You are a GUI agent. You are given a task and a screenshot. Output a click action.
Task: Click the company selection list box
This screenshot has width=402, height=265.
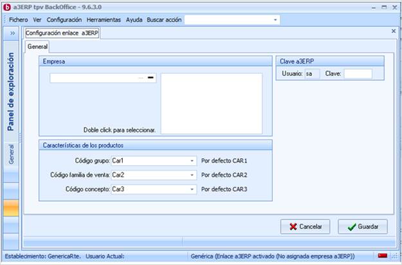(x=212, y=104)
